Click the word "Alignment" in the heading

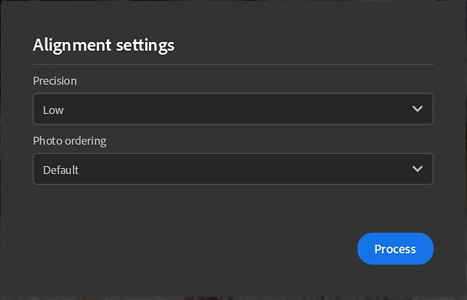click(71, 45)
